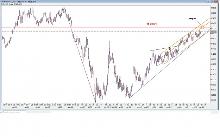Select the "target" annotation text
The width and height of the screenshot is (220, 137).
tap(192, 19)
